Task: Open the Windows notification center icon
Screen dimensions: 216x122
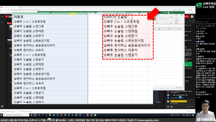Action: click(193, 115)
